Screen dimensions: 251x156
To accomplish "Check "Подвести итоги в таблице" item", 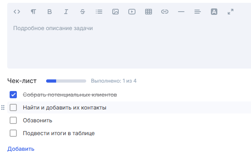I will 13,133.
